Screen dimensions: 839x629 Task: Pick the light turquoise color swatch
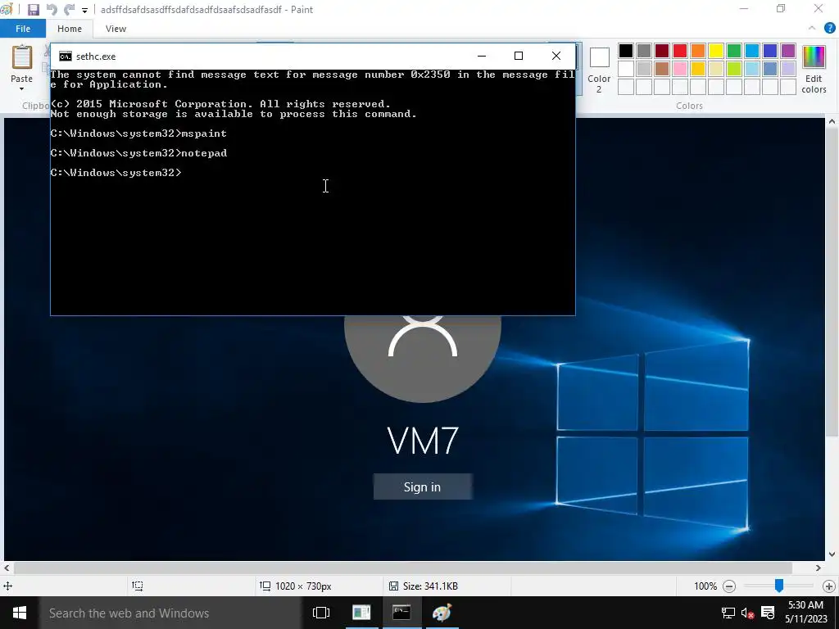[x=752, y=69]
